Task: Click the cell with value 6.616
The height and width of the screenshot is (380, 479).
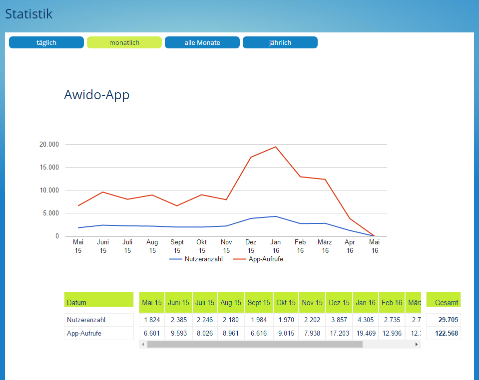Action: point(259,333)
